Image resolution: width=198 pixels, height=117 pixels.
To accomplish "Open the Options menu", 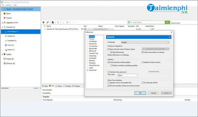I will point(9,5).
